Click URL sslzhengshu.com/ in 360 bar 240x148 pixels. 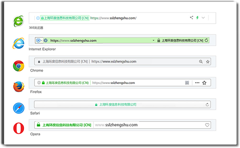pos(113,18)
